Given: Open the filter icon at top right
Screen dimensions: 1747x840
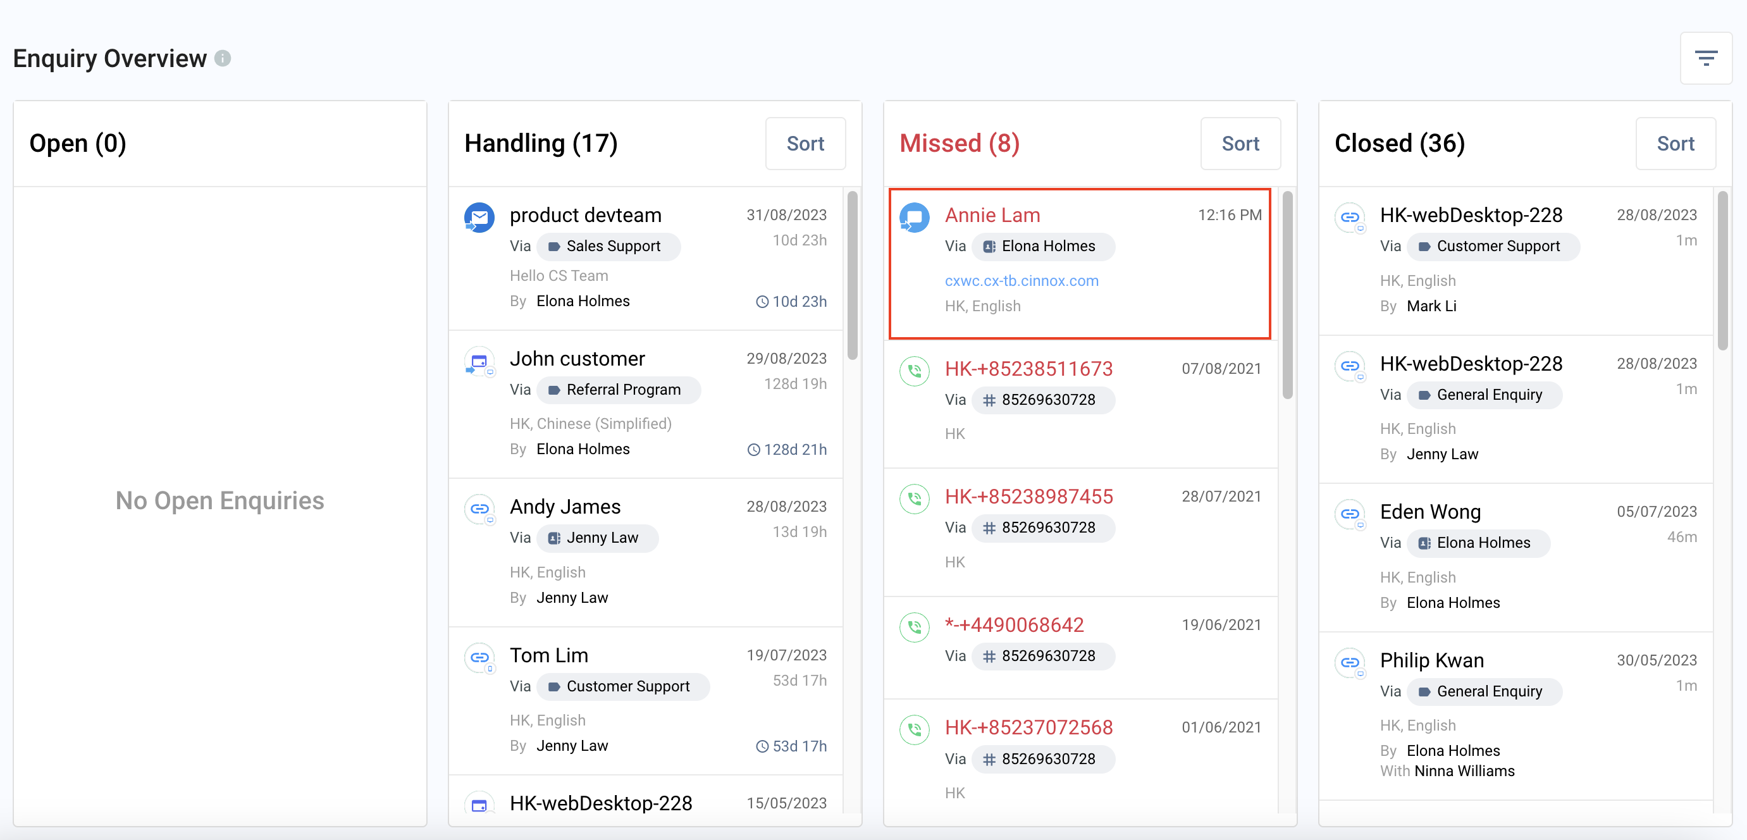Looking at the screenshot, I should click(x=1705, y=58).
